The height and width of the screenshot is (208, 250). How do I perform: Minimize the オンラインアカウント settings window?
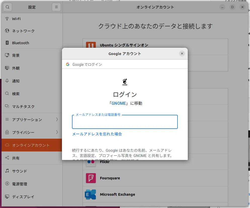(x=222, y=7)
